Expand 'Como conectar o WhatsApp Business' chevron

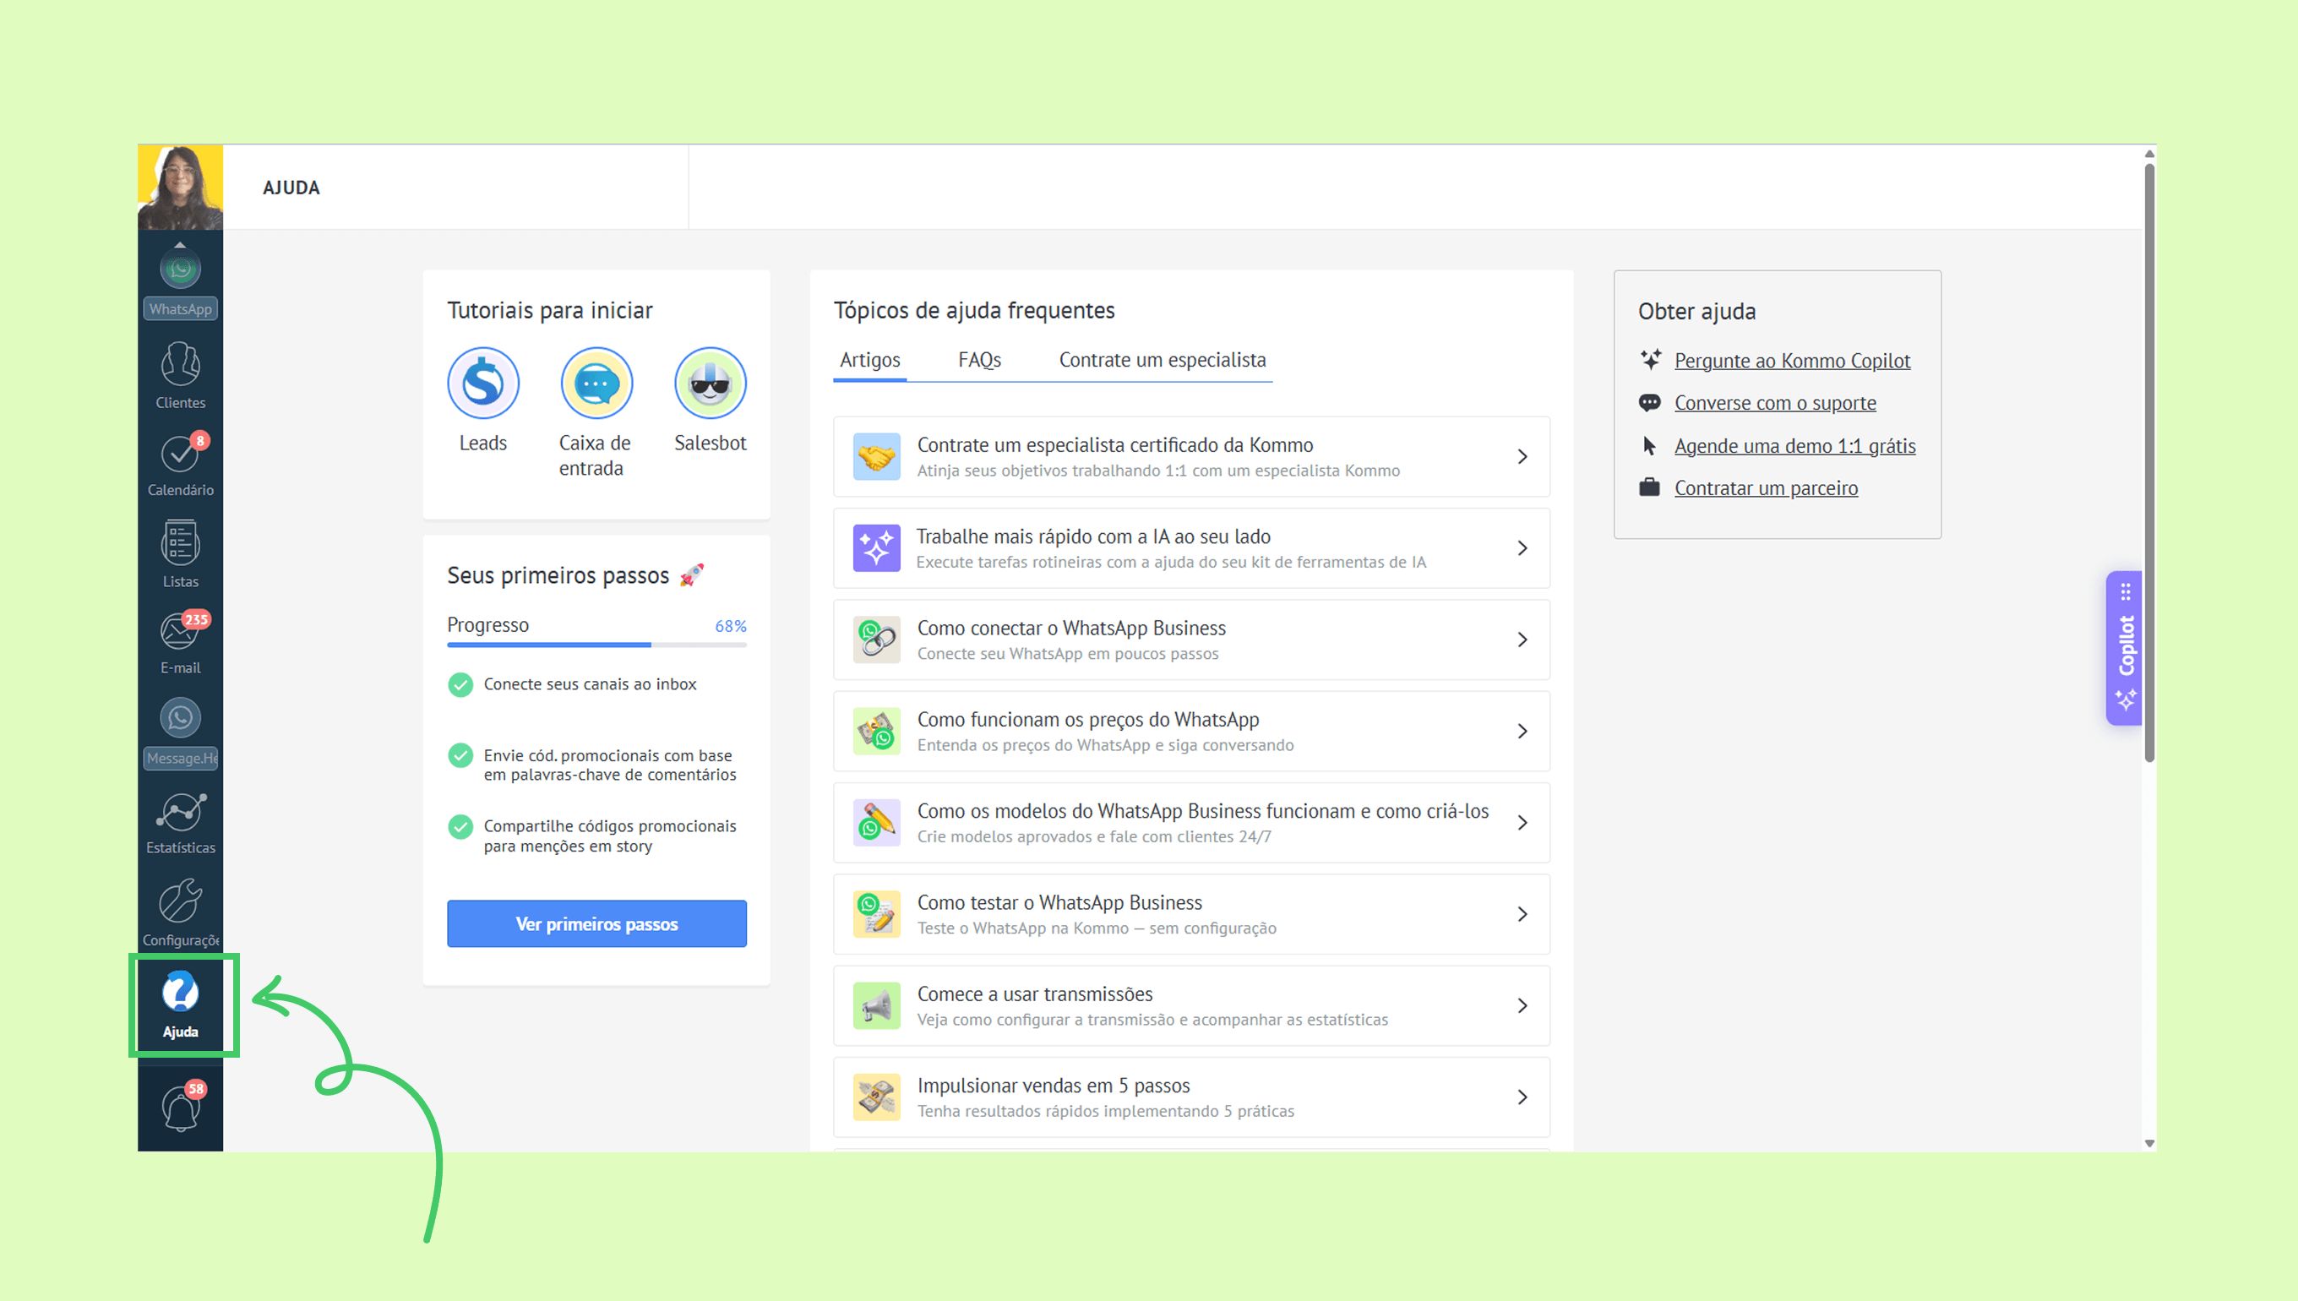[1522, 640]
